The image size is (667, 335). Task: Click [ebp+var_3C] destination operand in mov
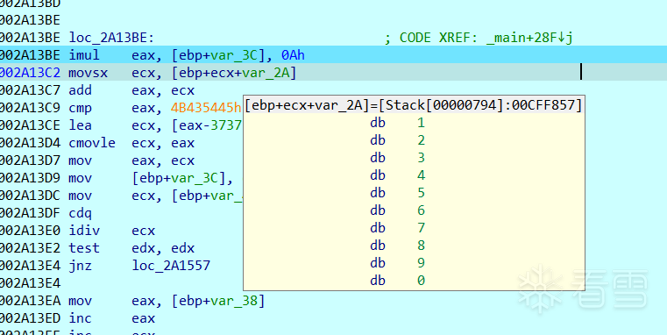tap(179, 178)
